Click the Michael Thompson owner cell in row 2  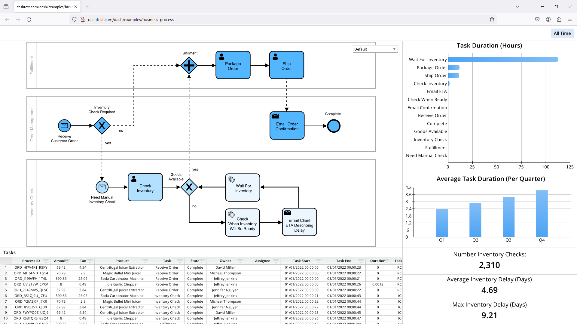[225, 273]
